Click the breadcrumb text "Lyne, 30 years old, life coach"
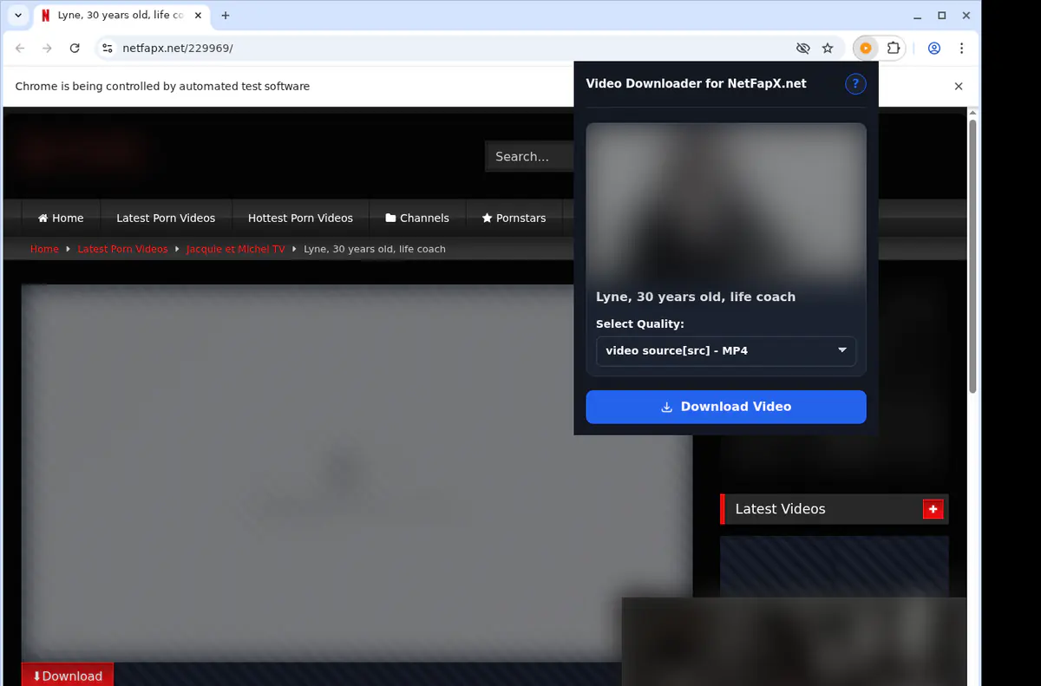Image resolution: width=1041 pixels, height=686 pixels. [x=375, y=249]
